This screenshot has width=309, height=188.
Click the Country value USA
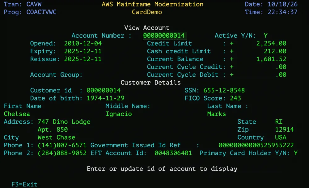[x=281, y=137]
